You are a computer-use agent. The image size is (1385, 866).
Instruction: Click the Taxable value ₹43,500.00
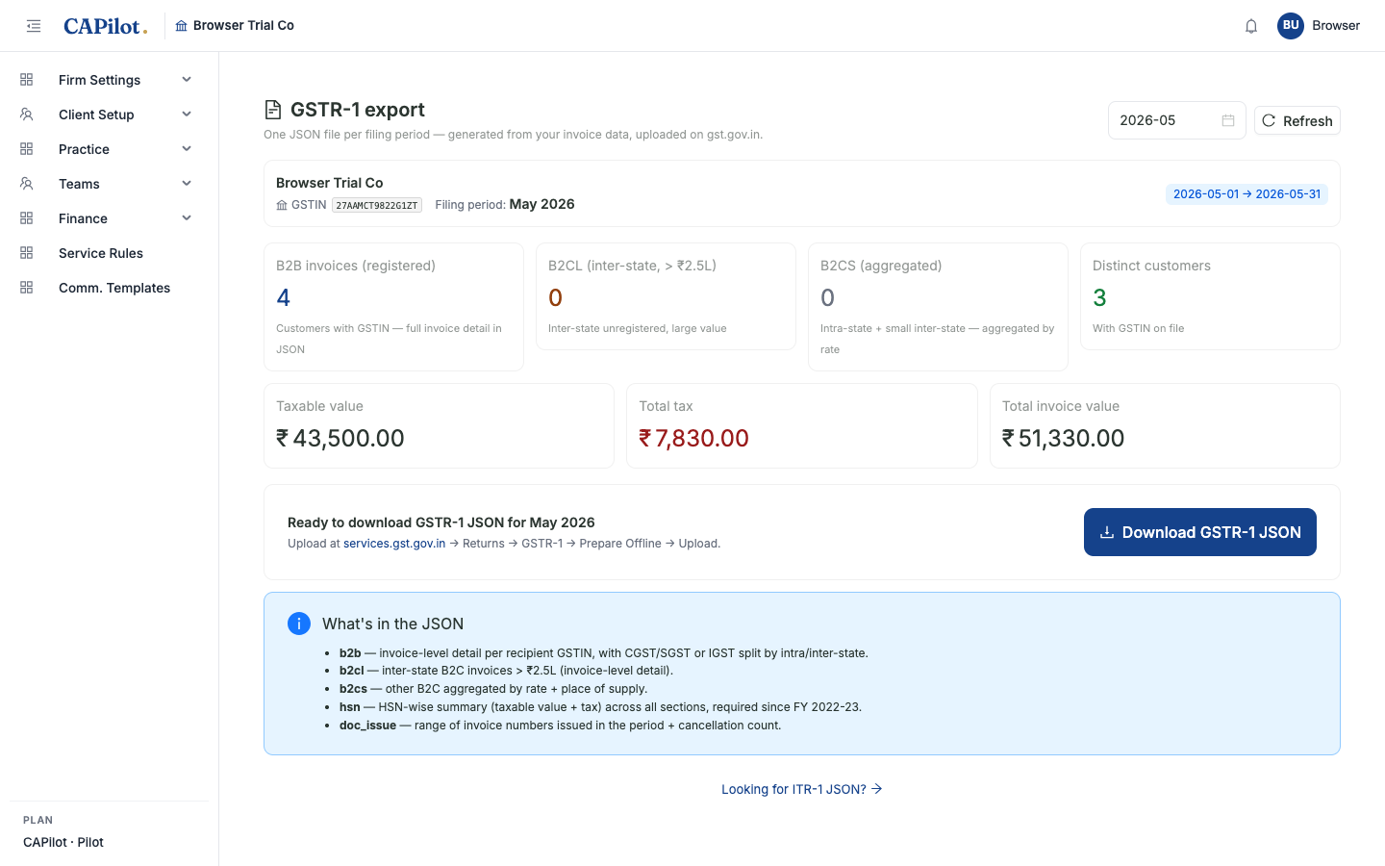click(x=340, y=439)
